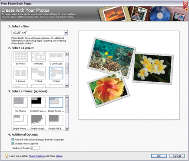Follow the Get more online link
Screen dimensions: 189x161
(59, 156)
